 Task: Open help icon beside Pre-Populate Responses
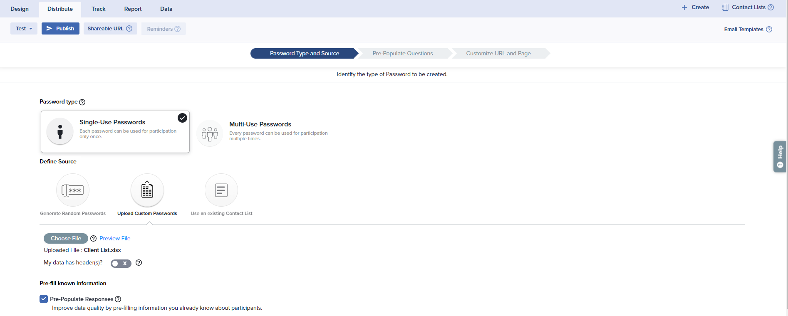pyautogui.click(x=118, y=299)
